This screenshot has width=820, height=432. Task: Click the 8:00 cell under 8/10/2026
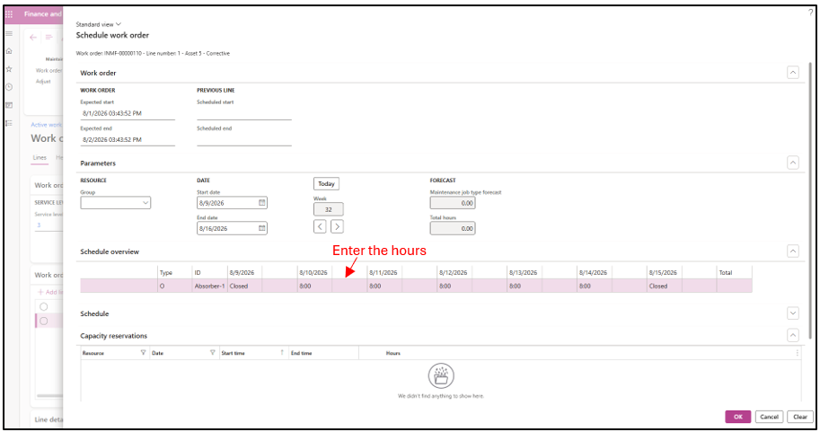point(315,287)
